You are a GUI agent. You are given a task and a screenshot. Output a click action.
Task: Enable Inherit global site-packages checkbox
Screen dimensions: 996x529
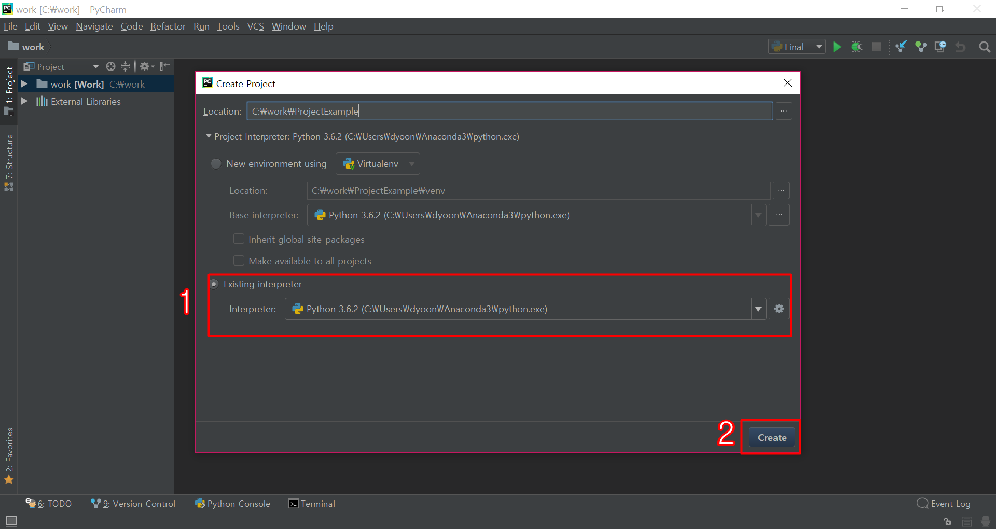coord(239,239)
